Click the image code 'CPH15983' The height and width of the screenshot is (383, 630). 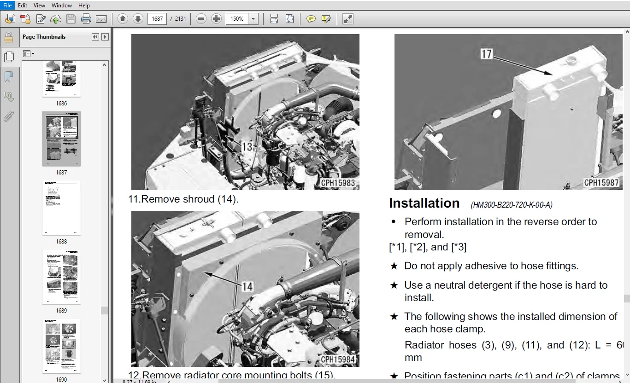338,183
